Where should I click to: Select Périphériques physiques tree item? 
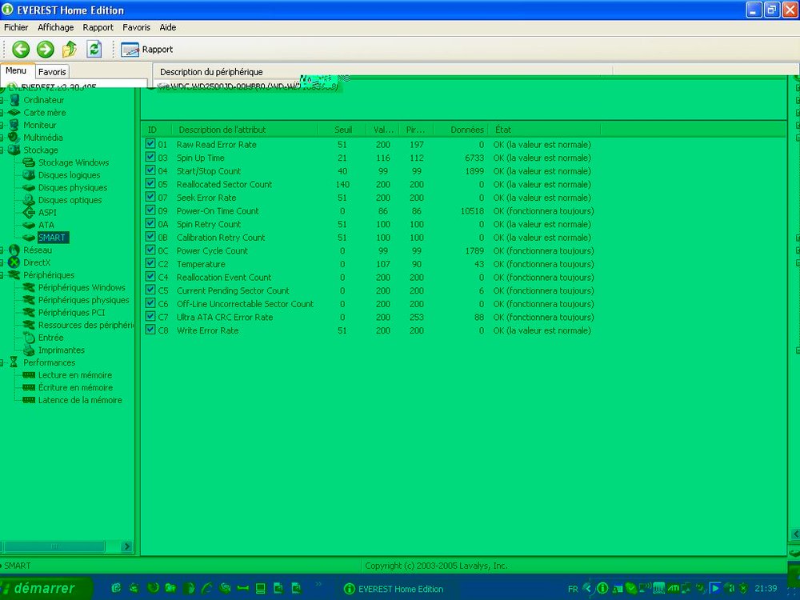click(x=84, y=300)
